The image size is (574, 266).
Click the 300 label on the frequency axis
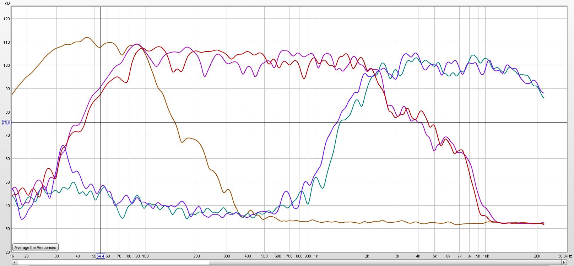[x=227, y=256]
